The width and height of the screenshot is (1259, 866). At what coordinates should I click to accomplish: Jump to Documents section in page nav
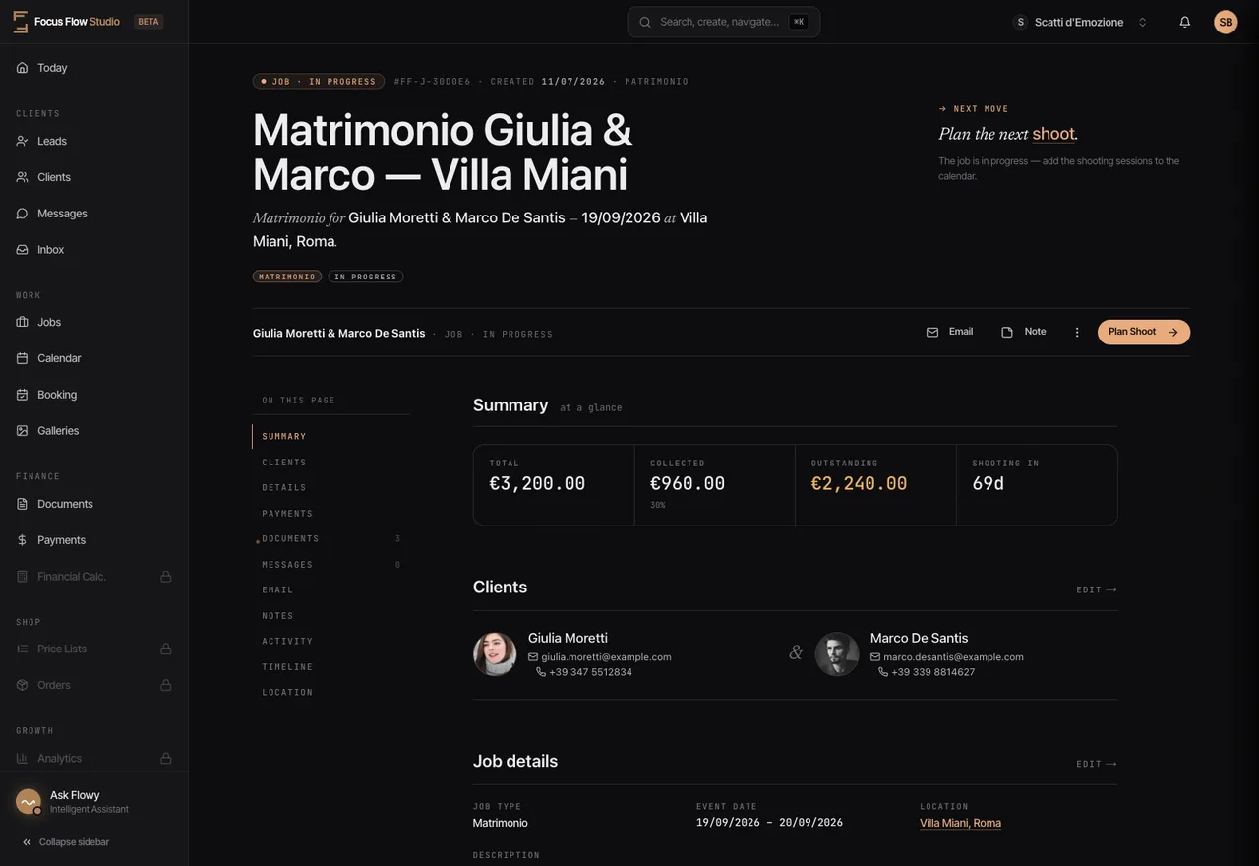point(291,539)
